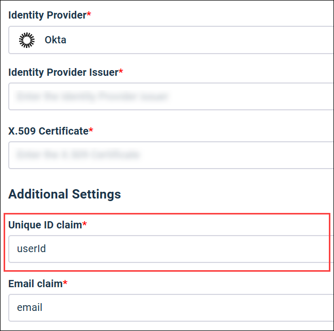Click the "X.509 Certificate" label
Viewport: 334px width, 331px height.
pyautogui.click(x=48, y=131)
